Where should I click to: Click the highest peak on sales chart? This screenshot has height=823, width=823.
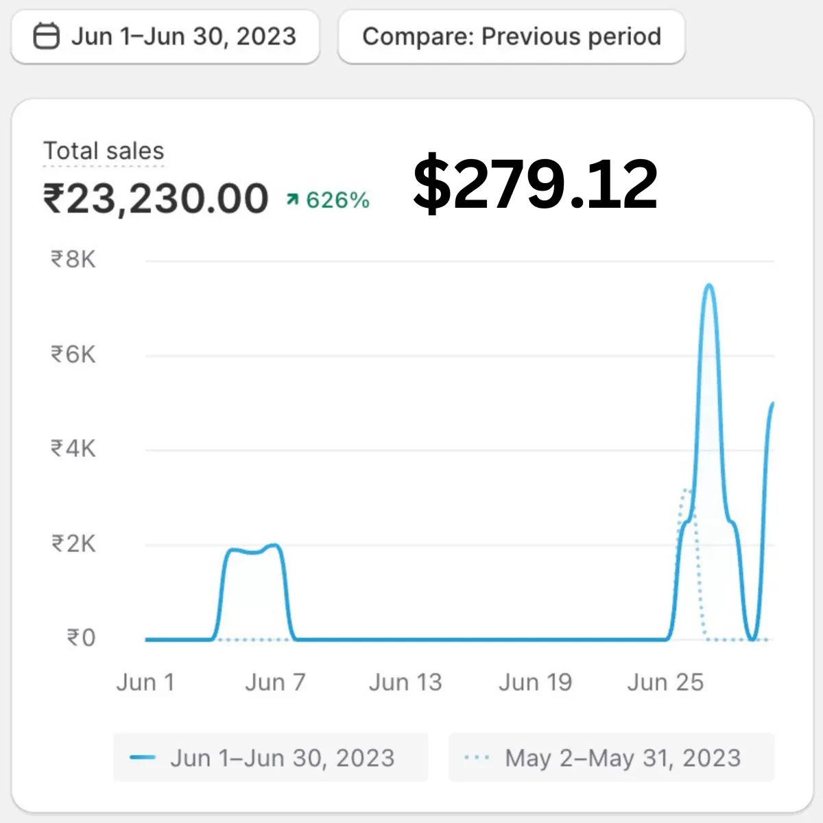709,285
